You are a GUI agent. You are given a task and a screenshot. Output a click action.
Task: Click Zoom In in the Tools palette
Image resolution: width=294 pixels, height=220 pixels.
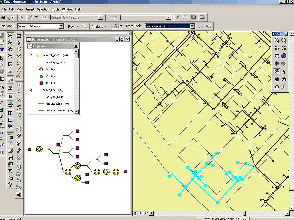pos(277,40)
